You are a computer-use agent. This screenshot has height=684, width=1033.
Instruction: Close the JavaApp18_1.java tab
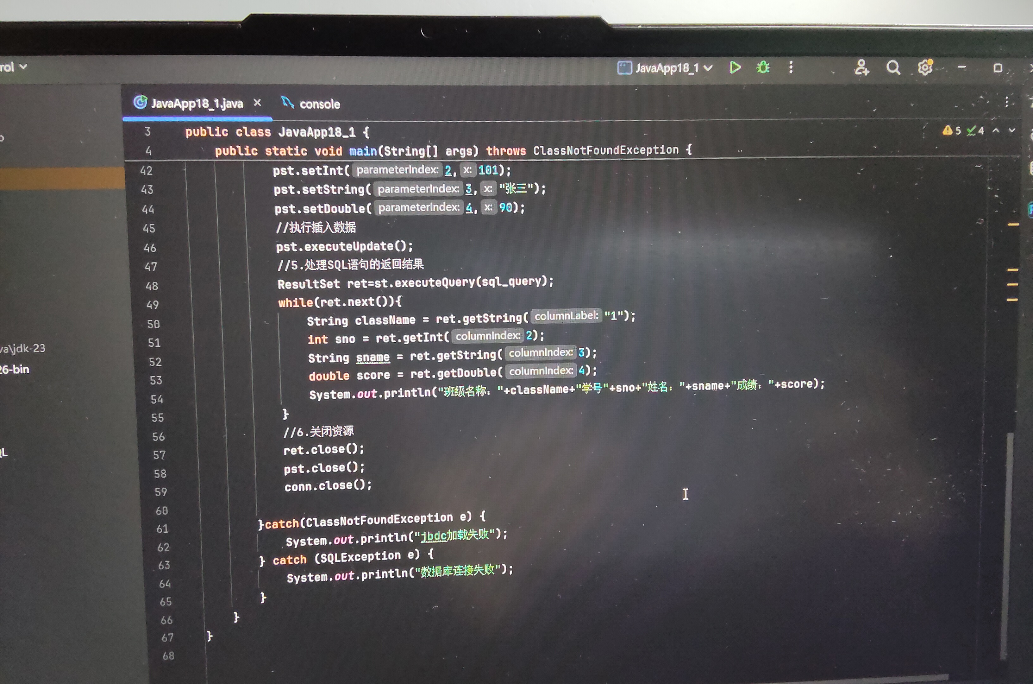point(257,103)
